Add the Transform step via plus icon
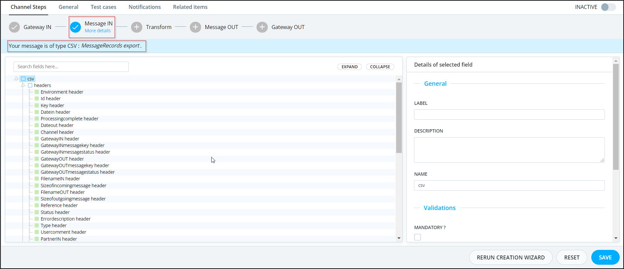 137,27
